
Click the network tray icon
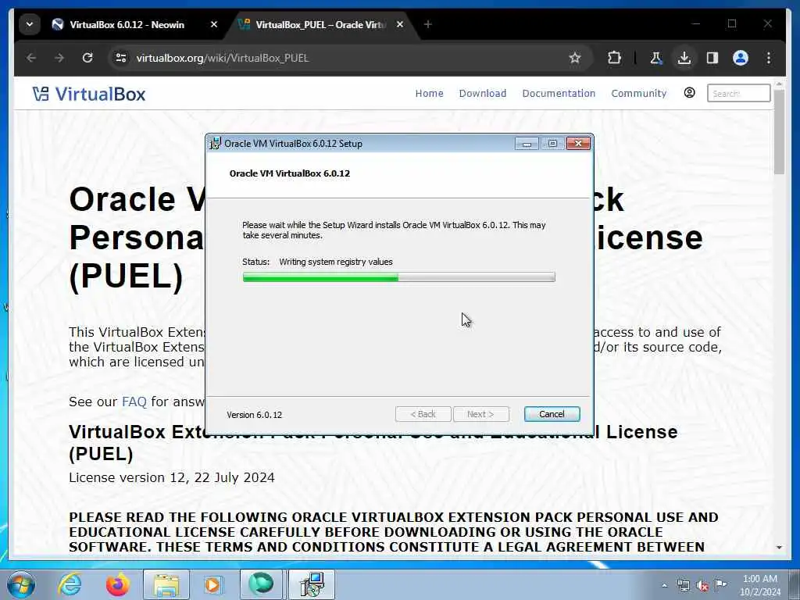pyautogui.click(x=683, y=585)
